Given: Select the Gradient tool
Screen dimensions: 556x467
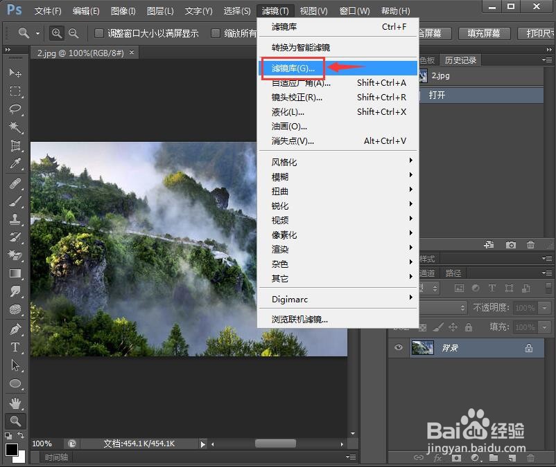Looking at the screenshot, I should (15, 273).
